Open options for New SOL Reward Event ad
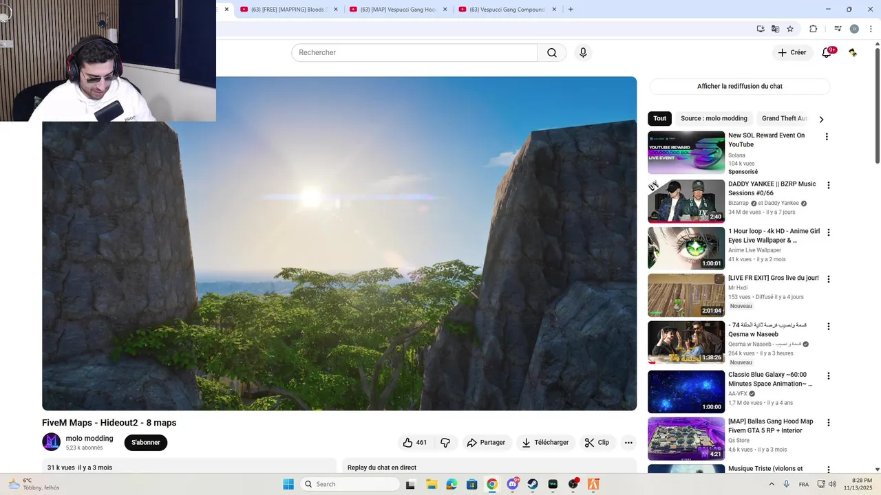The image size is (881, 495). pyautogui.click(x=827, y=137)
